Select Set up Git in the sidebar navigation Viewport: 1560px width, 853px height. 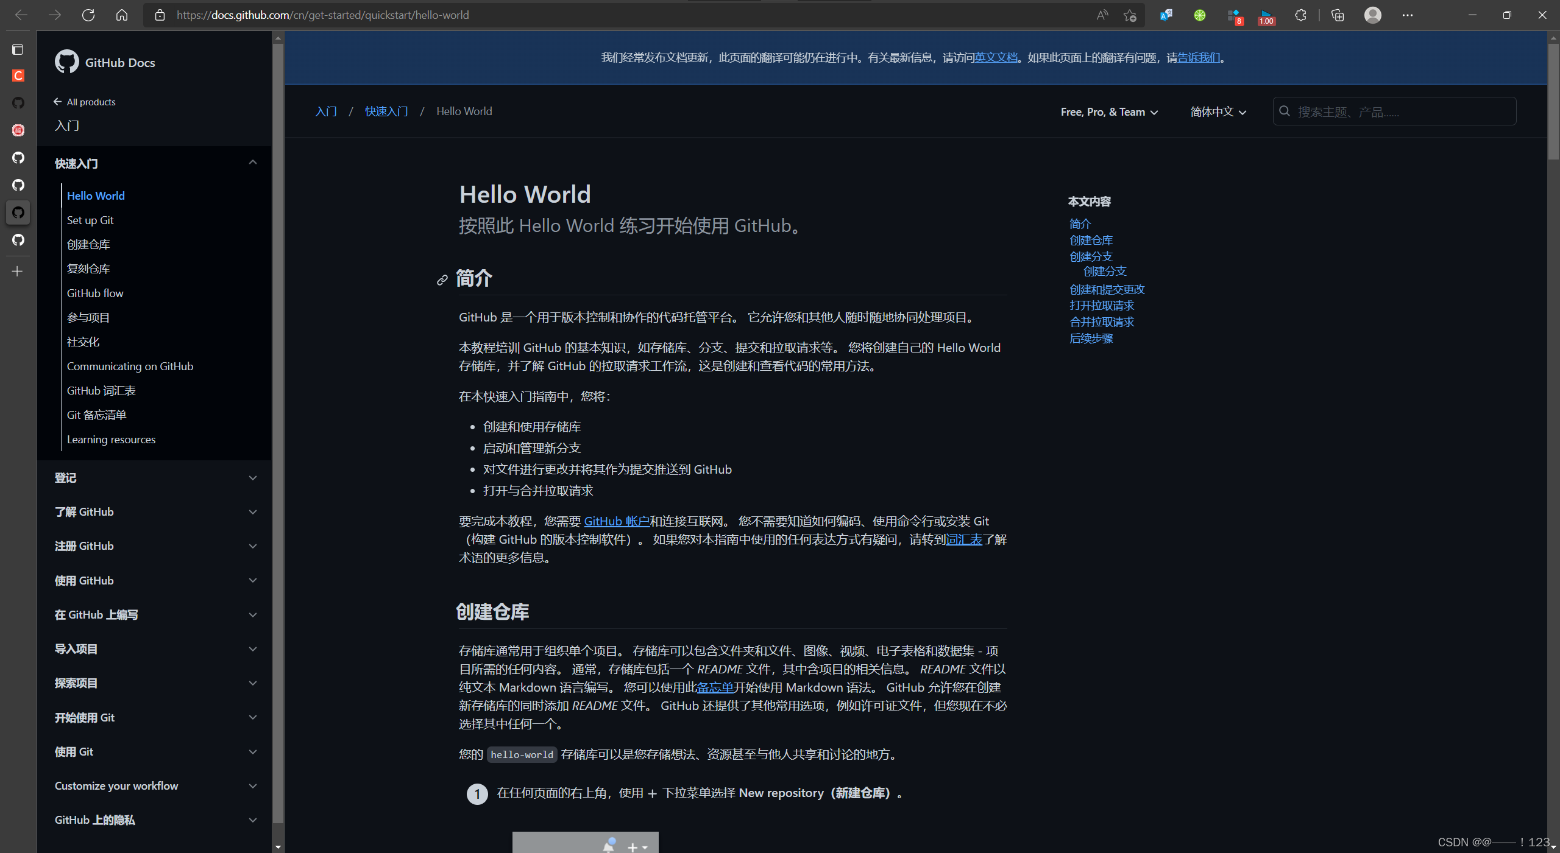(90, 220)
